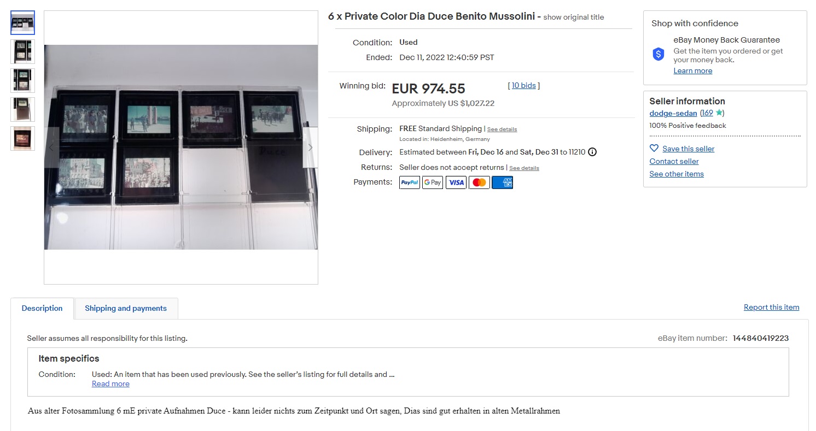Click the Google Pay payment icon
The image size is (816, 431).
[433, 182]
